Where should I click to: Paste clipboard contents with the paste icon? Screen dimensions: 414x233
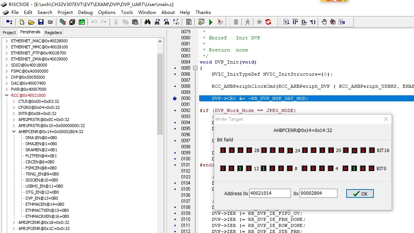pos(135,22)
